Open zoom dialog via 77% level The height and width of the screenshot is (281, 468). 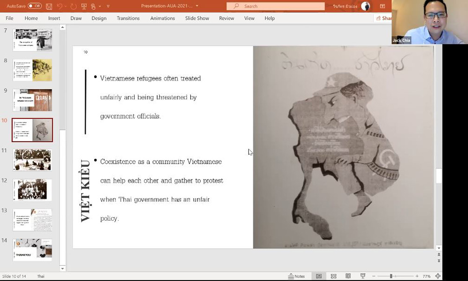(426, 276)
